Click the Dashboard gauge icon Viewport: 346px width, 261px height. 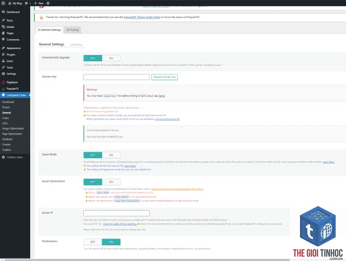pos(3,12)
